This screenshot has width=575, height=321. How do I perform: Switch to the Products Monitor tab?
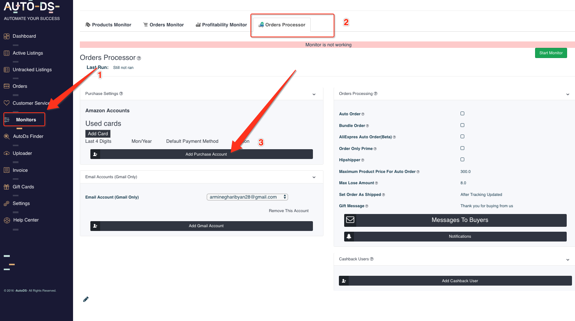(108, 25)
